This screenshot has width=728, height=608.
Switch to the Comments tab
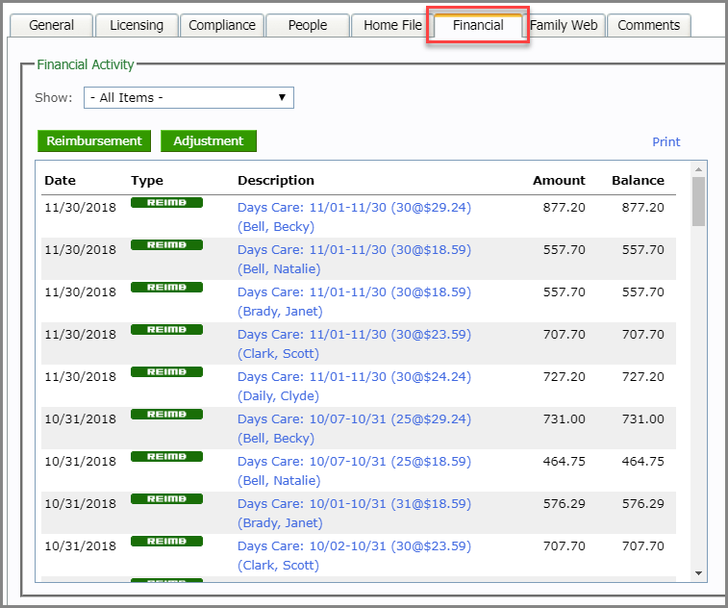648,25
